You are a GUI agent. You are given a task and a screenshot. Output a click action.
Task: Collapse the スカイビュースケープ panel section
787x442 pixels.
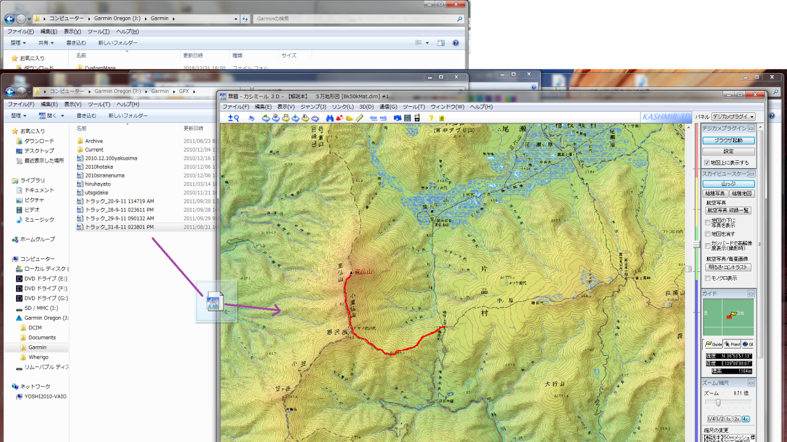coord(751,173)
